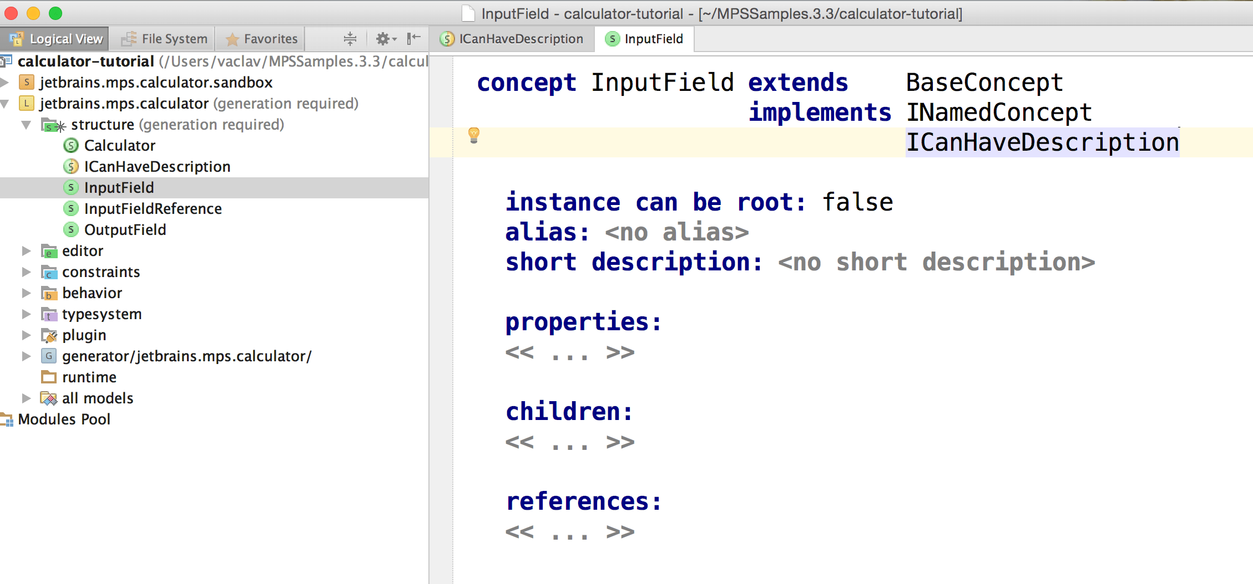
Task: Expand the jetbrains.mps.calculator.sandbox node
Action: click(x=6, y=82)
